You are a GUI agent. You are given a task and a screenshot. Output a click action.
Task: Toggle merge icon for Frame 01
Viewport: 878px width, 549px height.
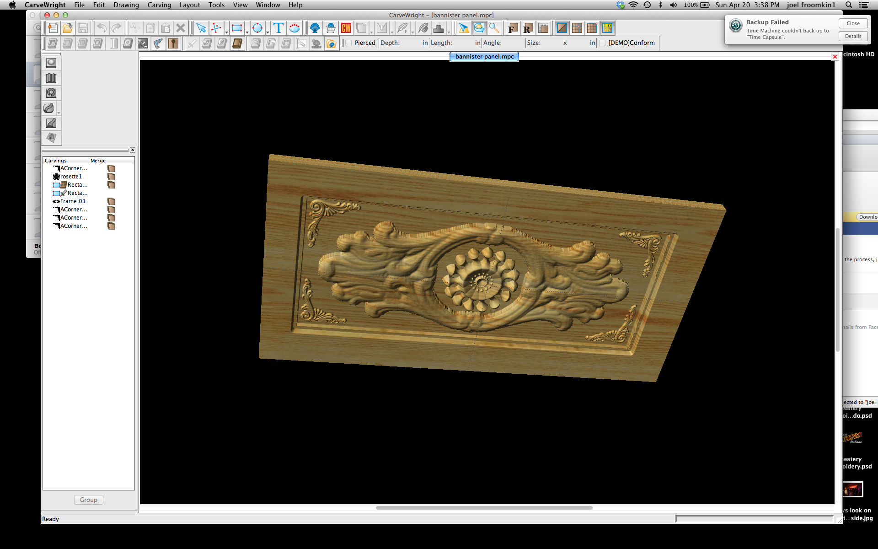pyautogui.click(x=111, y=201)
